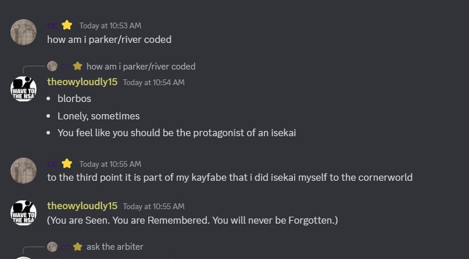Open WAVE TO THE NSA avatar on "You are Seen" message
This screenshot has height=259, width=469.
coord(23,213)
